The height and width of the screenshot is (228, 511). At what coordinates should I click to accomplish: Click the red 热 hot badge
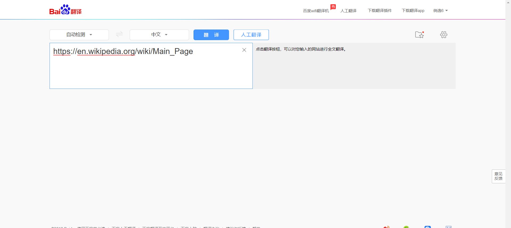(x=333, y=7)
